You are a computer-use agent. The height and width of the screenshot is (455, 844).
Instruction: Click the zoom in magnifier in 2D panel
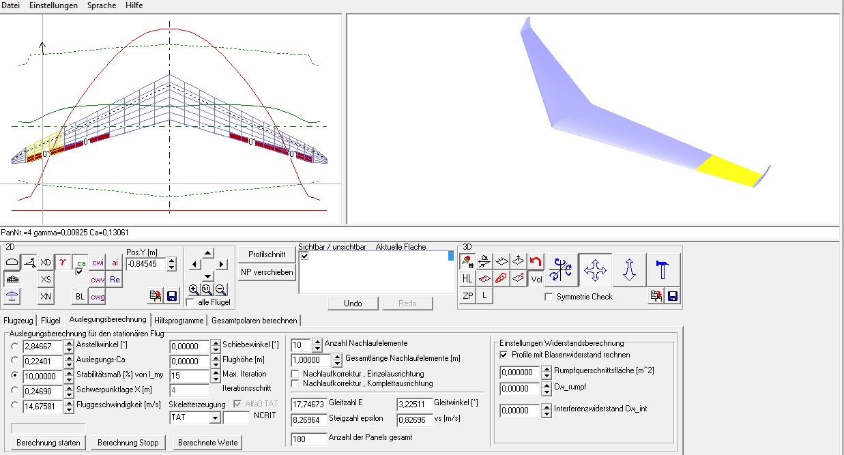[194, 289]
